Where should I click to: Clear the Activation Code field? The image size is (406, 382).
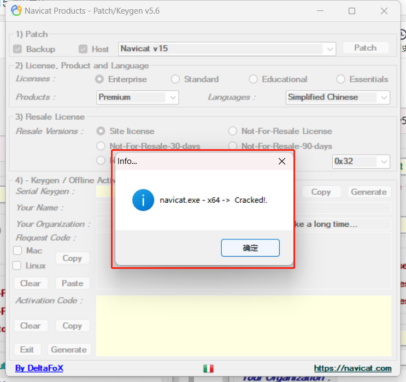coord(31,326)
